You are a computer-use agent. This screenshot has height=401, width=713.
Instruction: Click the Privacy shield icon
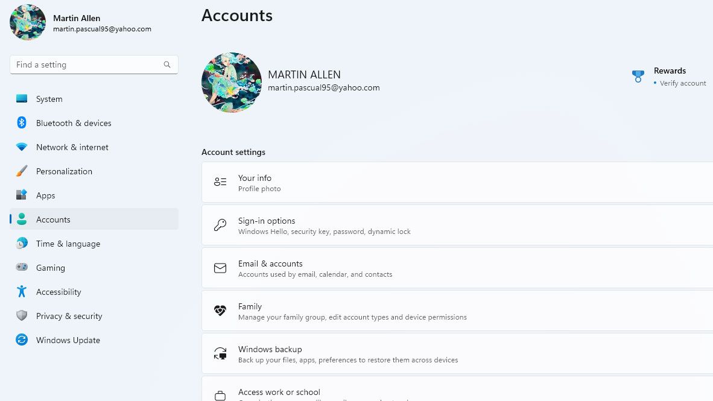click(22, 316)
